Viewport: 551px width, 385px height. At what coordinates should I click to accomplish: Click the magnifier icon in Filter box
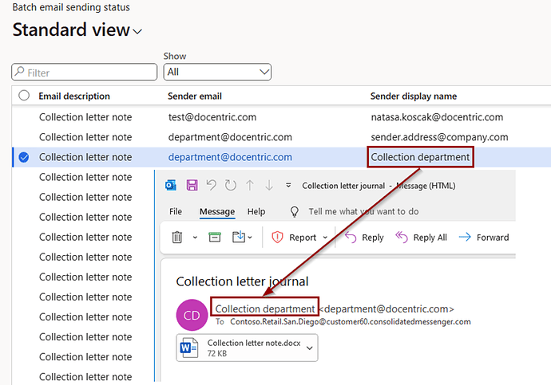[x=20, y=72]
